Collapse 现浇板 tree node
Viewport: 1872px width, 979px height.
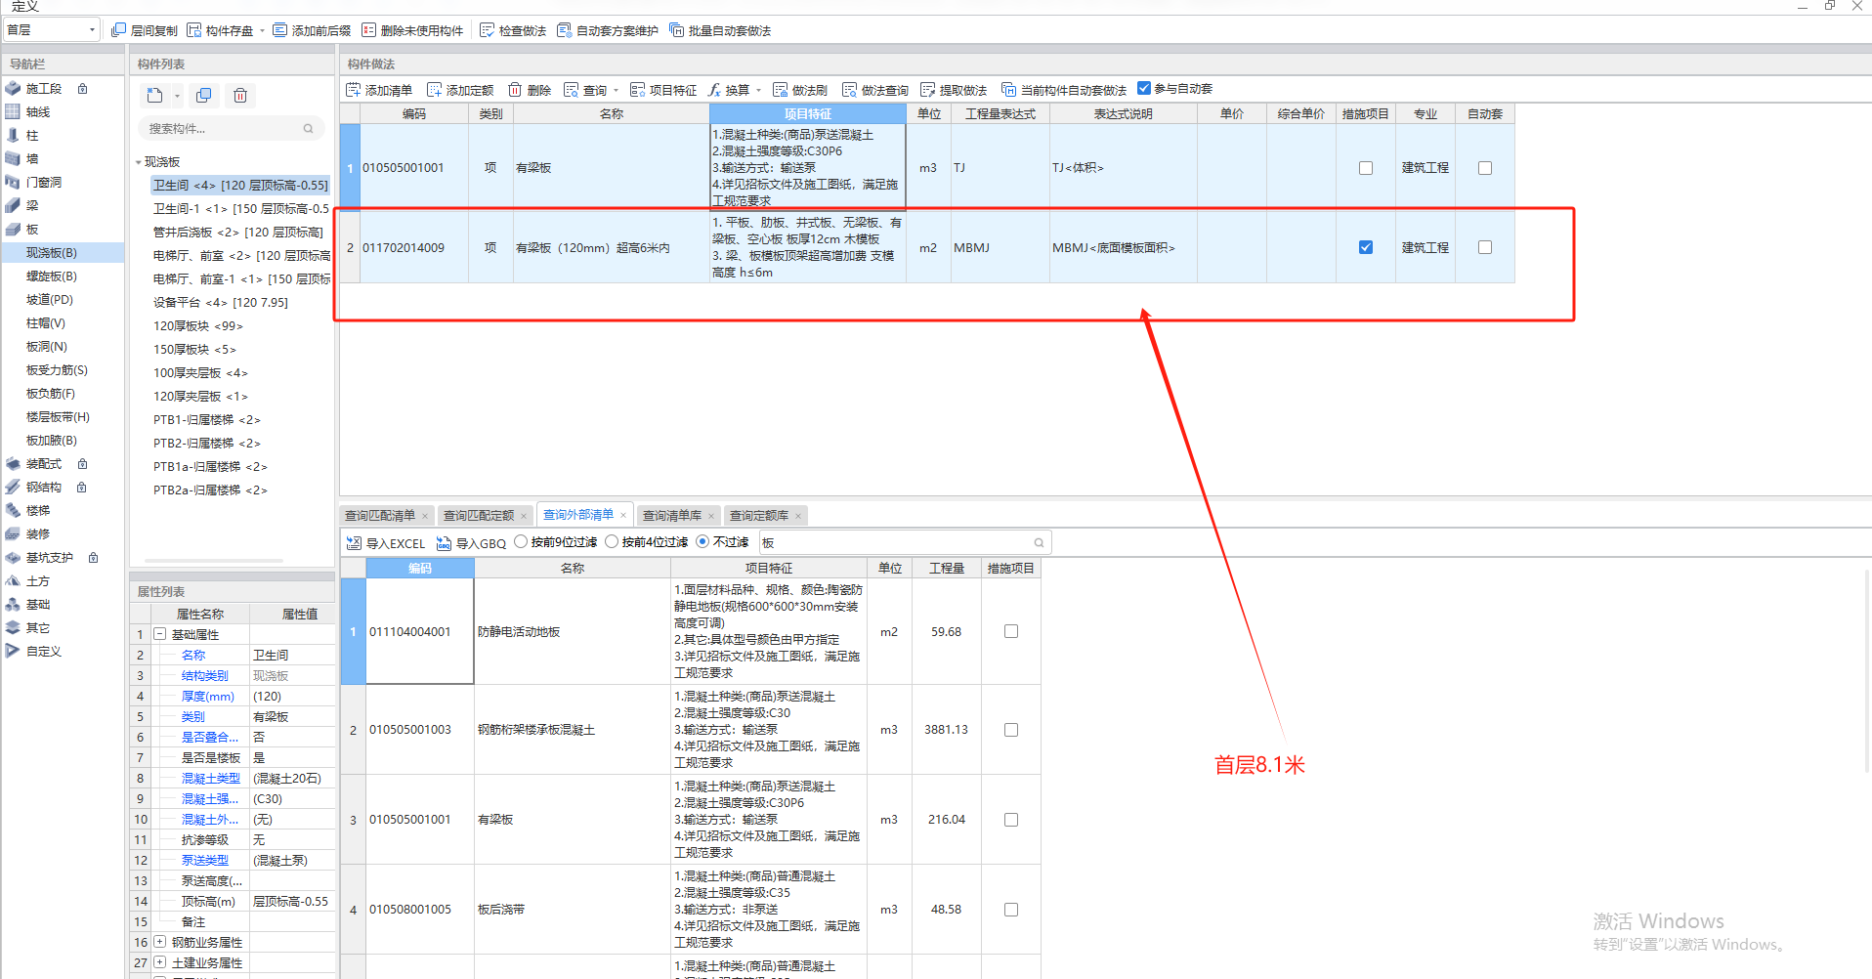pyautogui.click(x=139, y=162)
